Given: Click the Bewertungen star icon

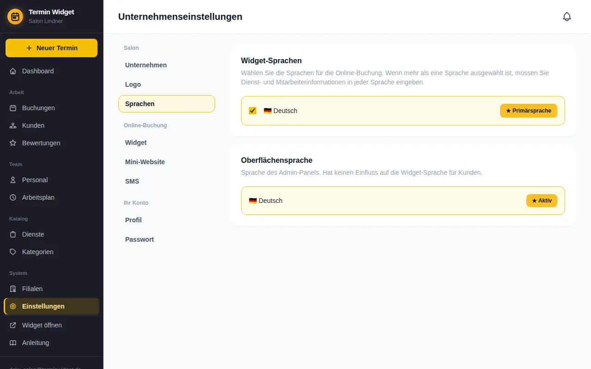Looking at the screenshot, I should click(13, 143).
